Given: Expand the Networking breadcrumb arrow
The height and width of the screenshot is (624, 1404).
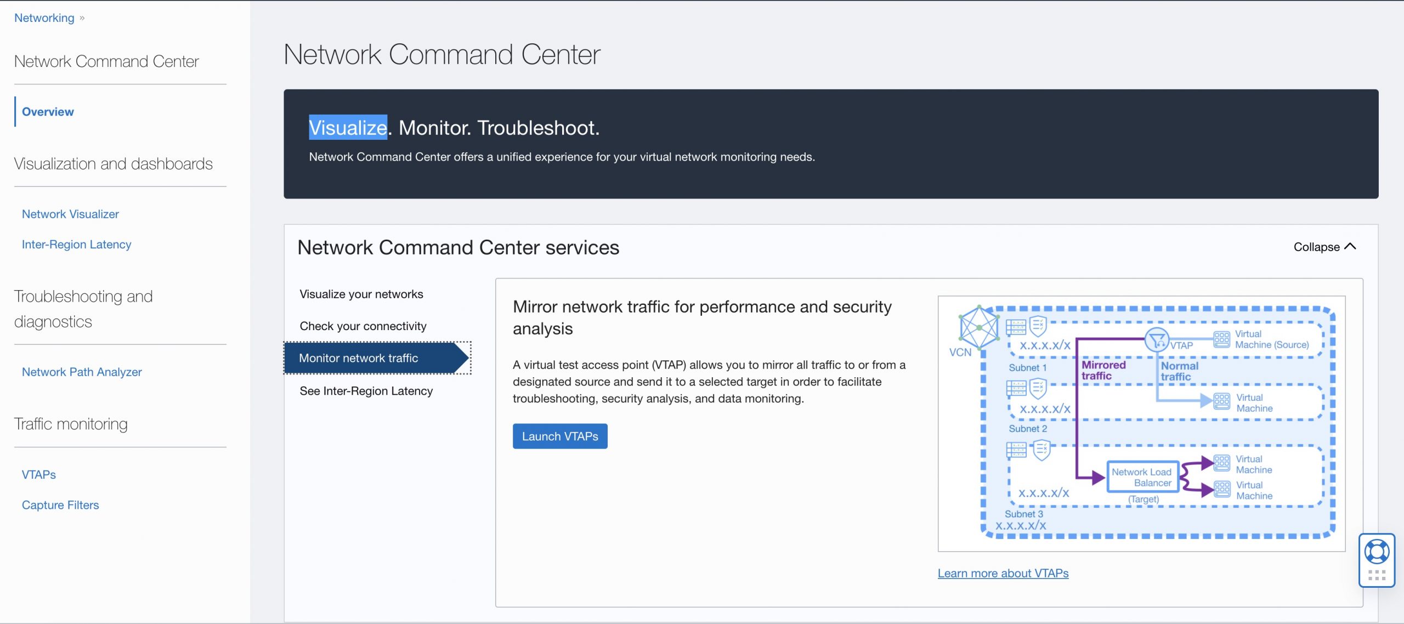Looking at the screenshot, I should 82,17.
